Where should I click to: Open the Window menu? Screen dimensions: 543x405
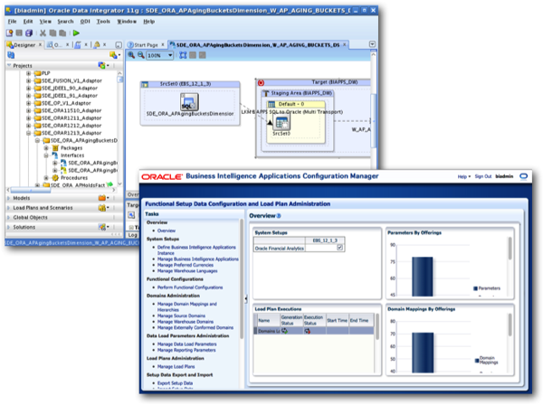point(127,22)
